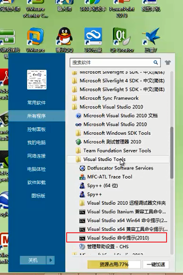Click the program list vertical scrollbar thumb
This screenshot has height=275, width=183.
click(x=171, y=153)
